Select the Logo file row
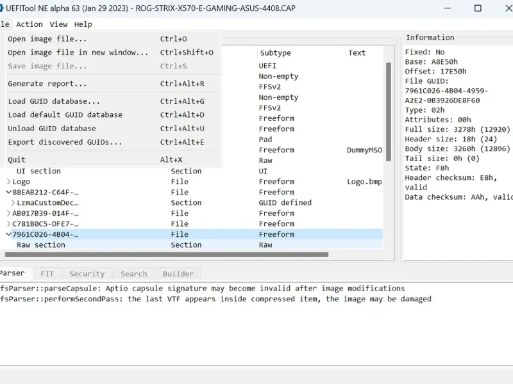The height and width of the screenshot is (384, 513). pyautogui.click(x=191, y=182)
